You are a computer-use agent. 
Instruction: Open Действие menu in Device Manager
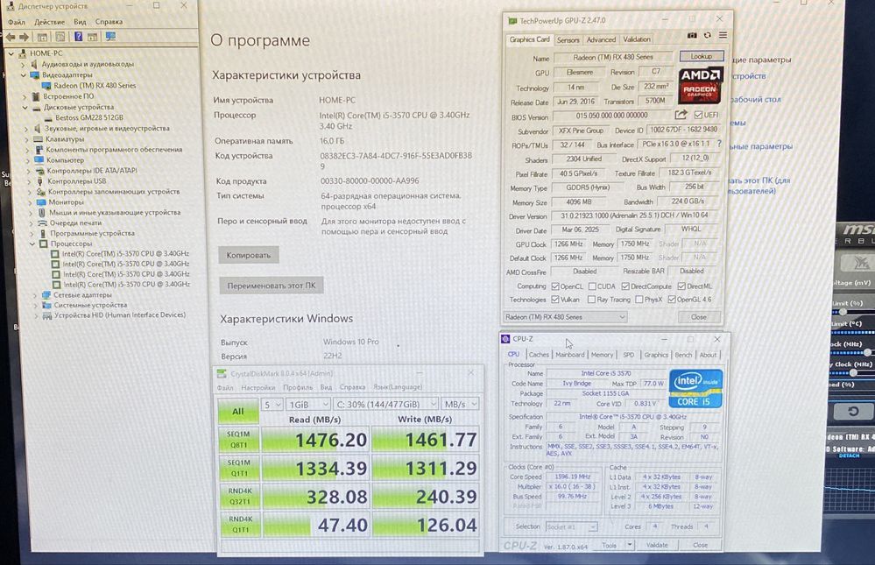(x=50, y=22)
